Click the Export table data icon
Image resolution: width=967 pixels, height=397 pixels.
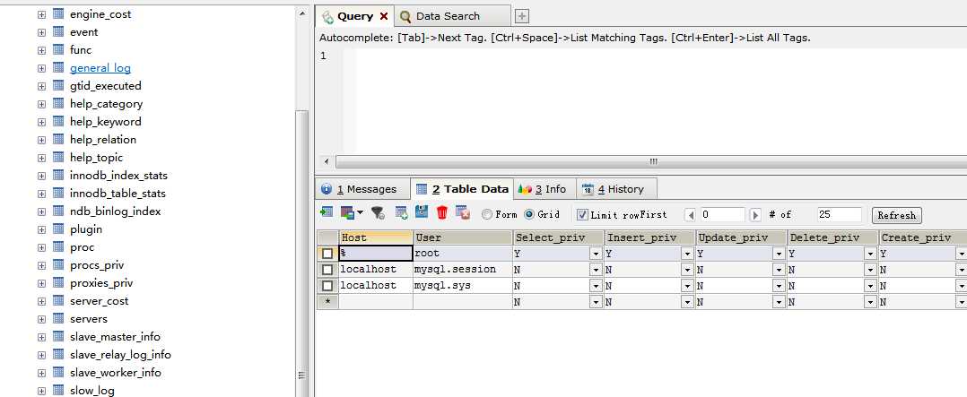[x=327, y=212]
